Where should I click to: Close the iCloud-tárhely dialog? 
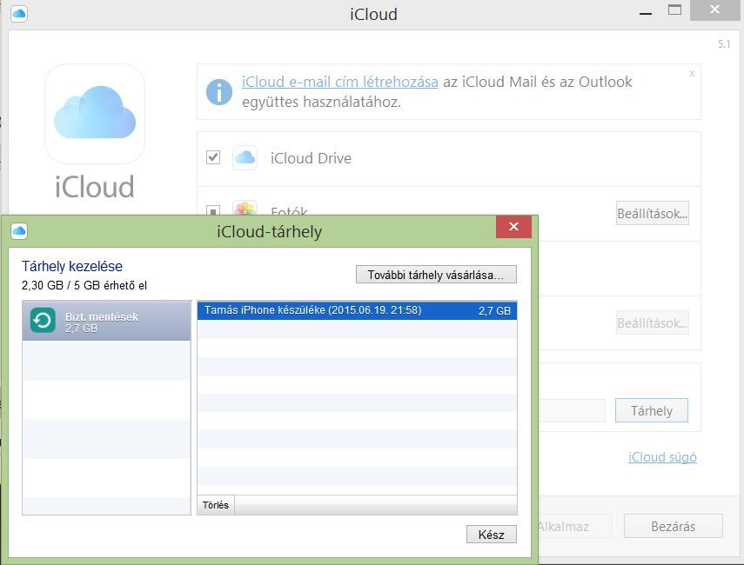tap(513, 227)
